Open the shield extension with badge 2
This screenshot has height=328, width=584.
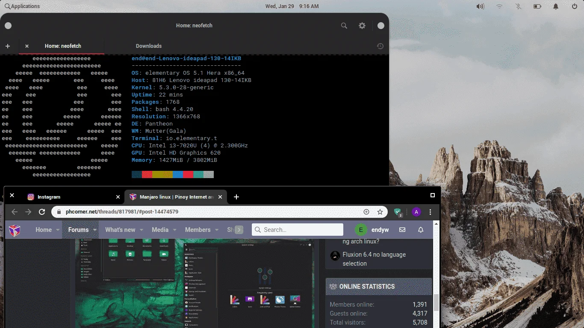pos(398,212)
